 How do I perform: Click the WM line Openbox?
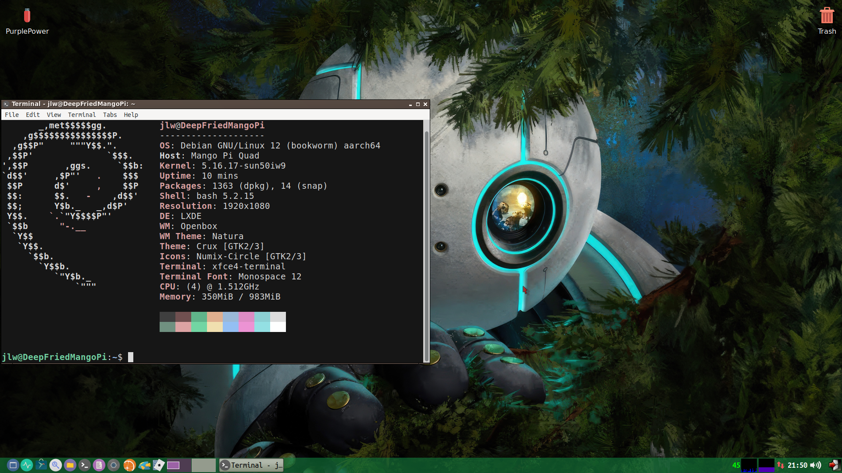(x=188, y=226)
